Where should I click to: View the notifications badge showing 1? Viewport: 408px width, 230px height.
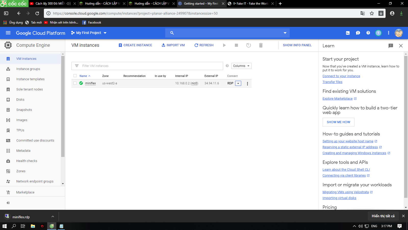point(378,33)
